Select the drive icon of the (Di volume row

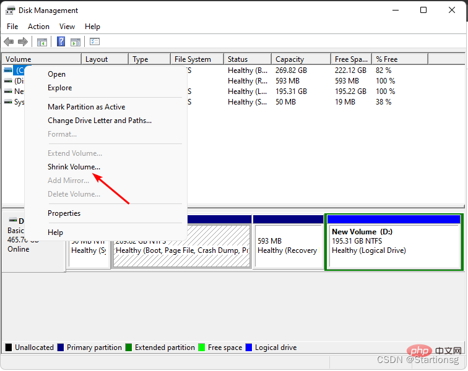tap(8, 81)
